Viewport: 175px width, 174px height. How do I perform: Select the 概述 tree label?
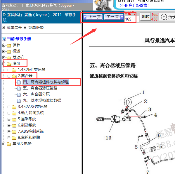[x=16, y=51]
